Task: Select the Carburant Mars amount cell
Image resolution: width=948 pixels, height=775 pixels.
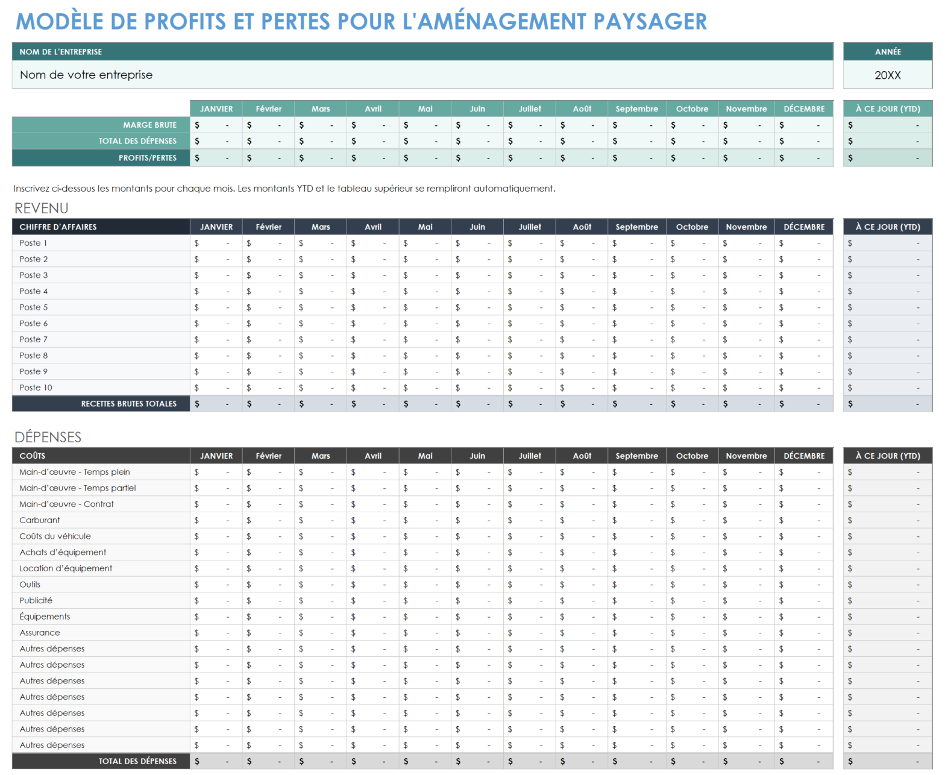Action: [321, 520]
